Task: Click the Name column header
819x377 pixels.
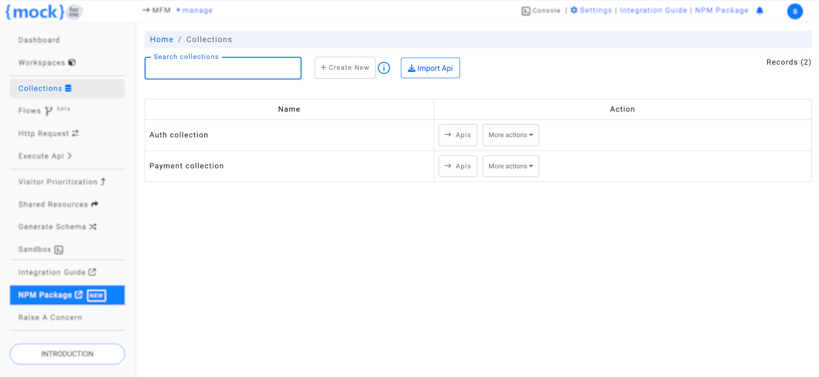Action: pyautogui.click(x=289, y=109)
